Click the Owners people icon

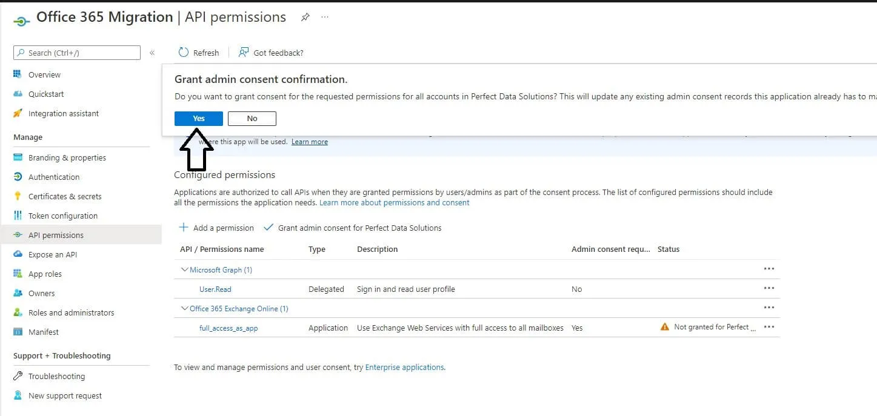18,293
